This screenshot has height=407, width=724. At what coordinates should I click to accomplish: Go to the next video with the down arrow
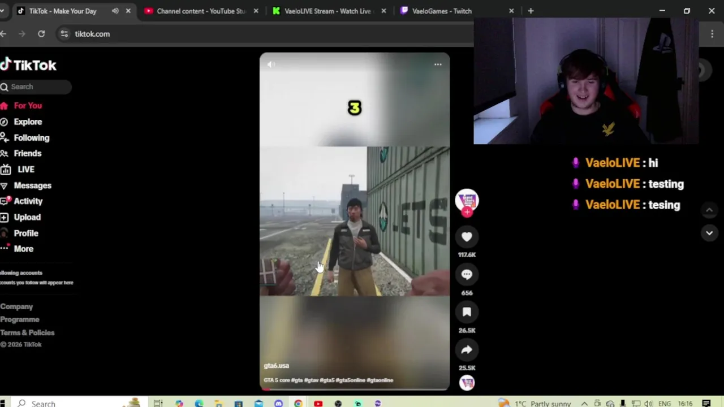(x=709, y=233)
